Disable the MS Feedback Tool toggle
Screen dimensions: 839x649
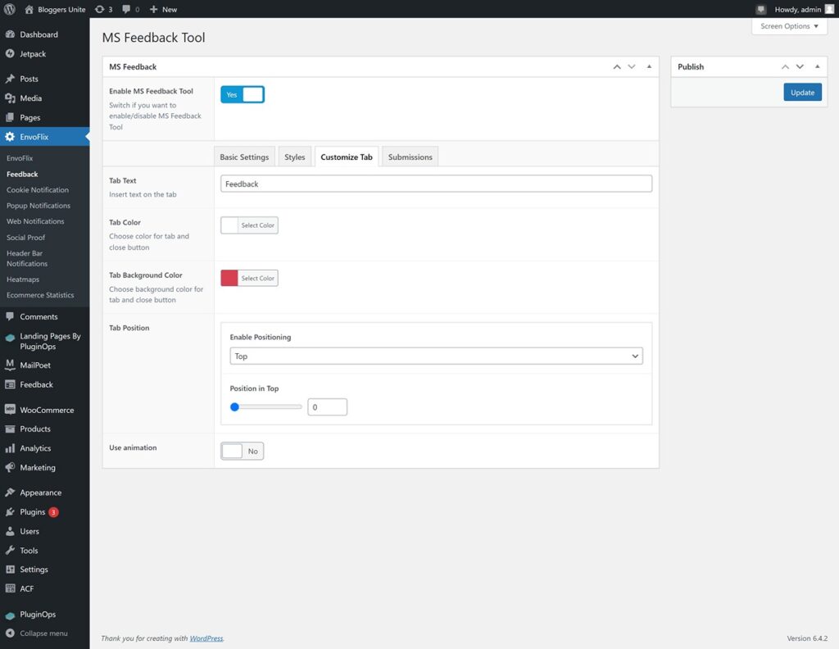click(x=243, y=94)
